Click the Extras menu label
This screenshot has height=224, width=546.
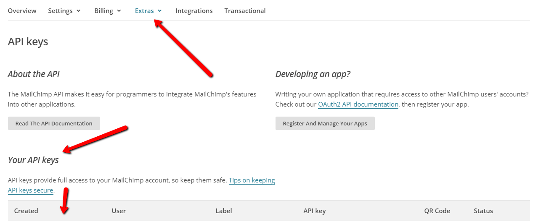[144, 11]
